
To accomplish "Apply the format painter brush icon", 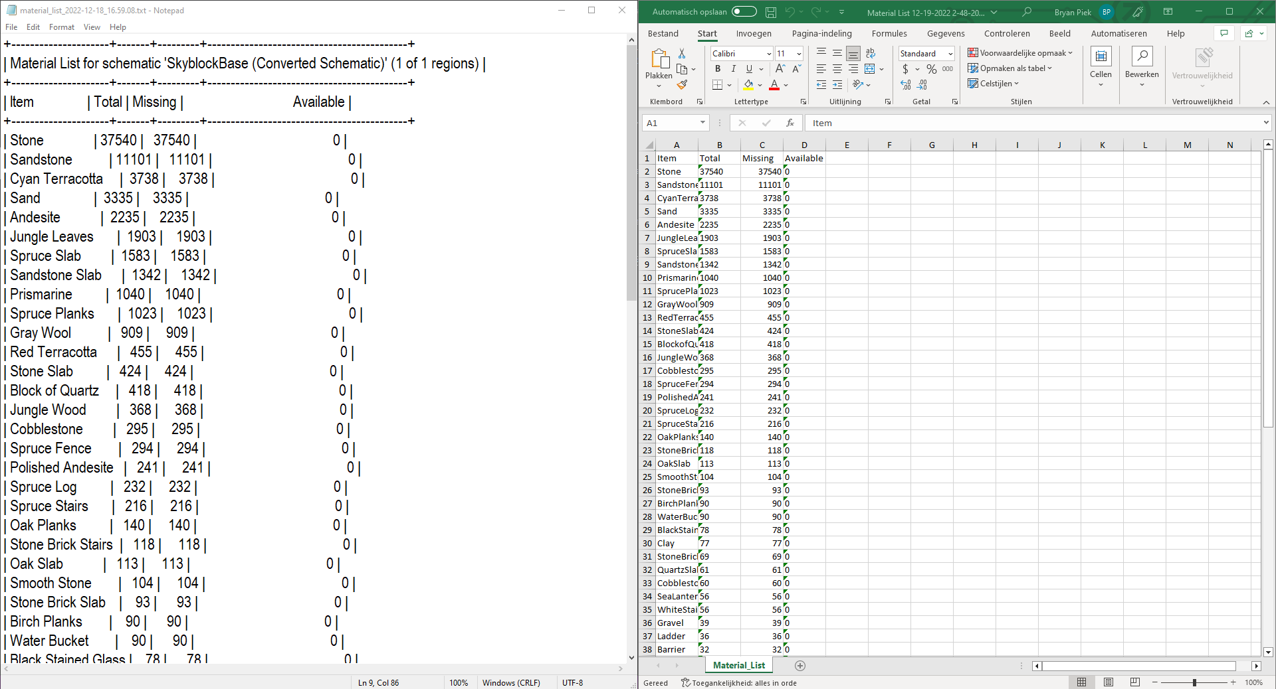I will (683, 84).
